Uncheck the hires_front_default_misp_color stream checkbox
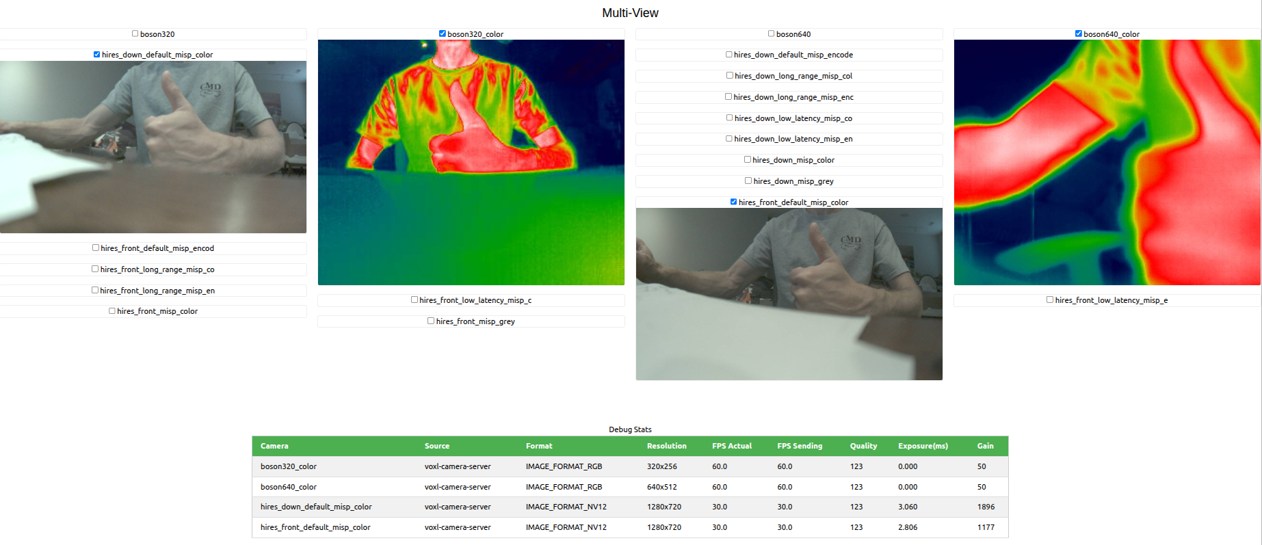 point(733,202)
